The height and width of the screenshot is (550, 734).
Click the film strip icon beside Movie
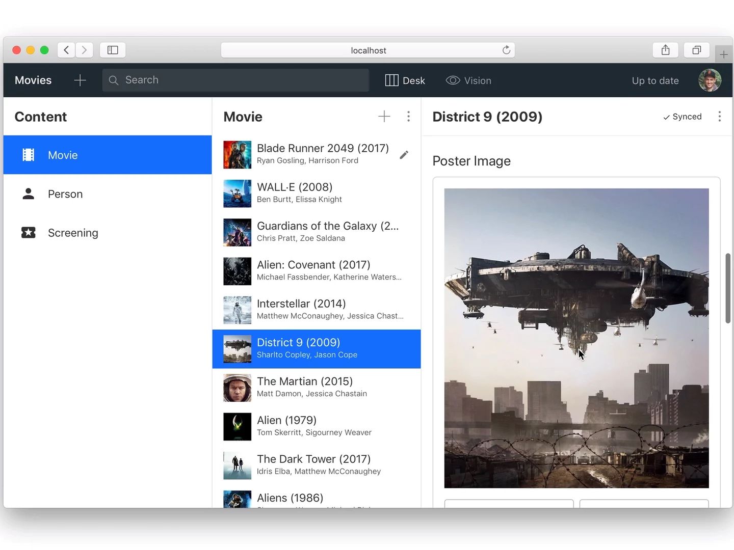click(29, 155)
